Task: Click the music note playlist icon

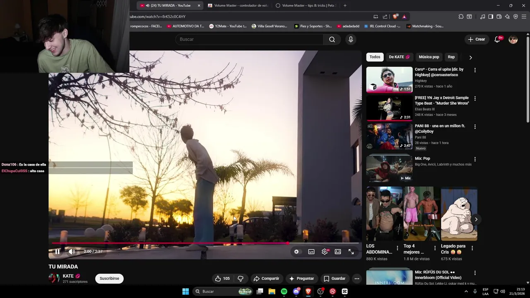Action: pos(482,17)
